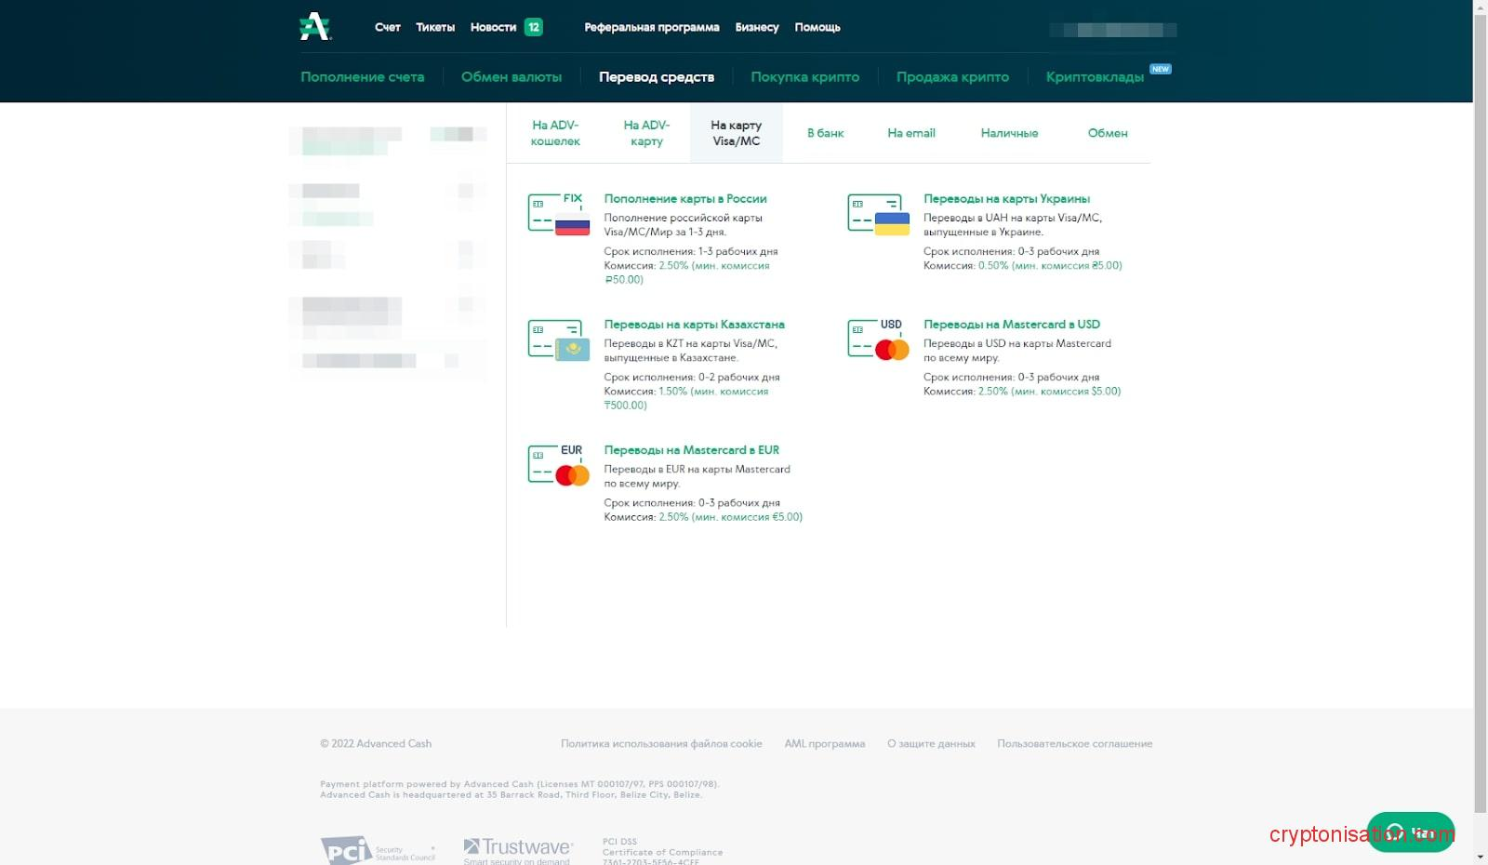Click the AML программа footer link
The height and width of the screenshot is (865, 1488).
[x=824, y=743]
